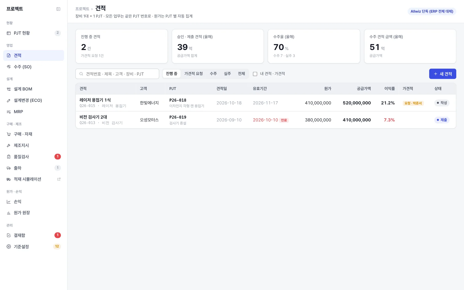464x290 pixels.
Task: Create a quote with 새 견적 button
Action: click(443, 74)
